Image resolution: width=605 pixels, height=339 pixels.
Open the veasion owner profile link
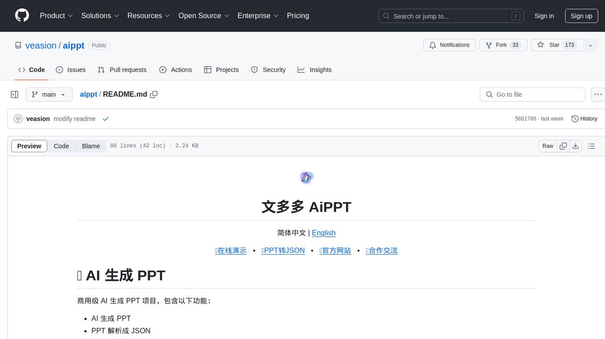point(41,45)
